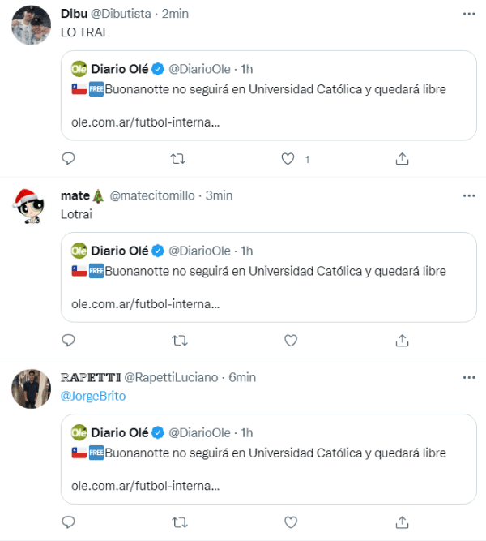
Task: Open Dibu's profile picture
Action: [31, 25]
